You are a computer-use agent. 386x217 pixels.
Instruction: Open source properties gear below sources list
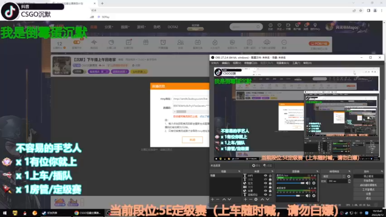click(256, 199)
